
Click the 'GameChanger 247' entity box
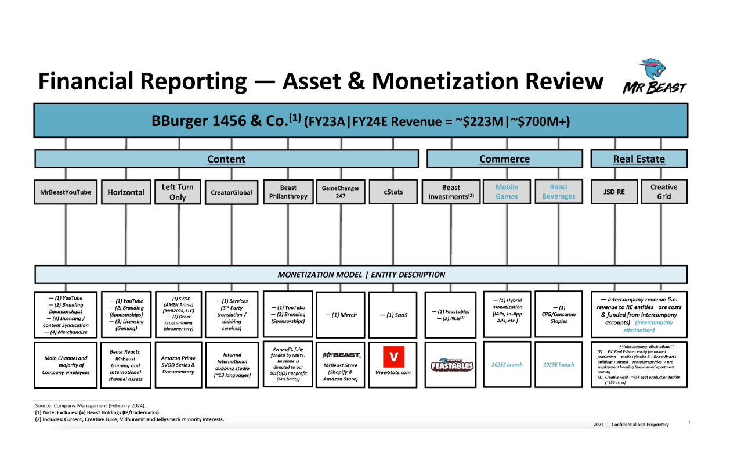[341, 192]
